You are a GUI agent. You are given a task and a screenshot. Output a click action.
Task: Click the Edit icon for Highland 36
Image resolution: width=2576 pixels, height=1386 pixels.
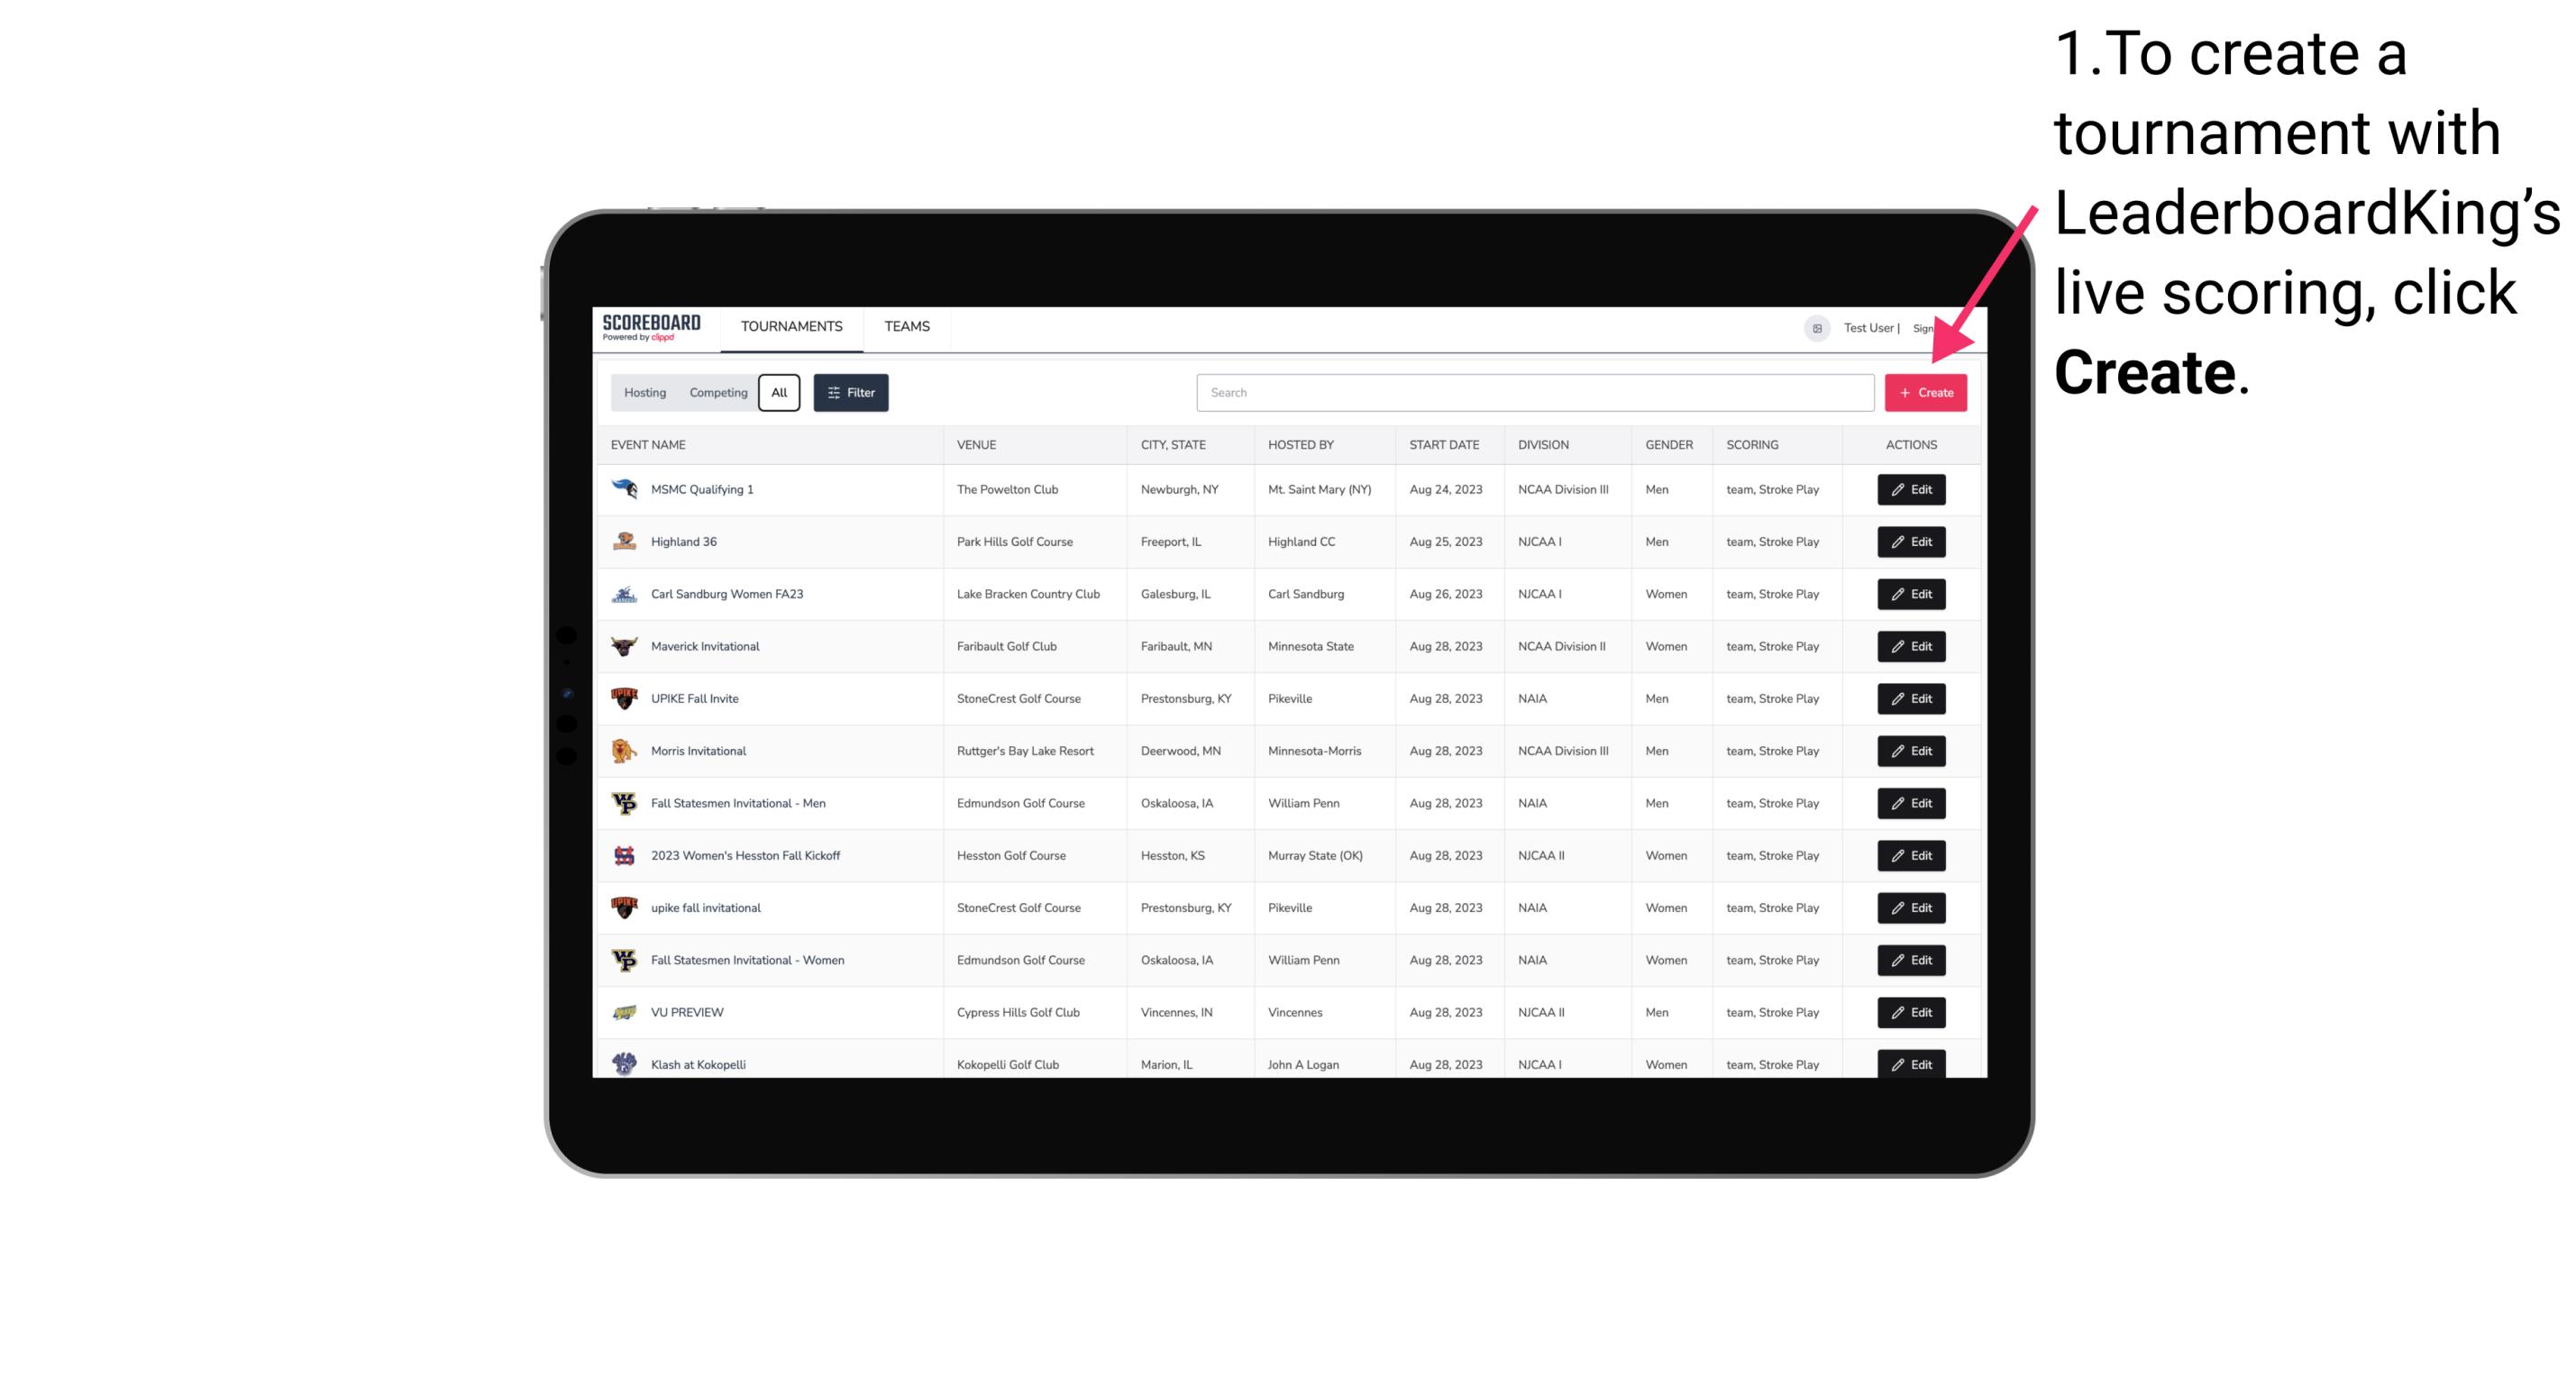click(x=1910, y=541)
